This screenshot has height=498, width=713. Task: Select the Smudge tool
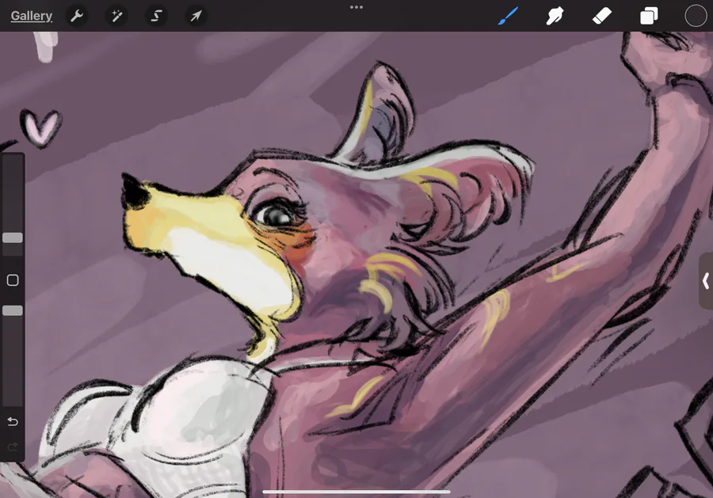pos(555,16)
